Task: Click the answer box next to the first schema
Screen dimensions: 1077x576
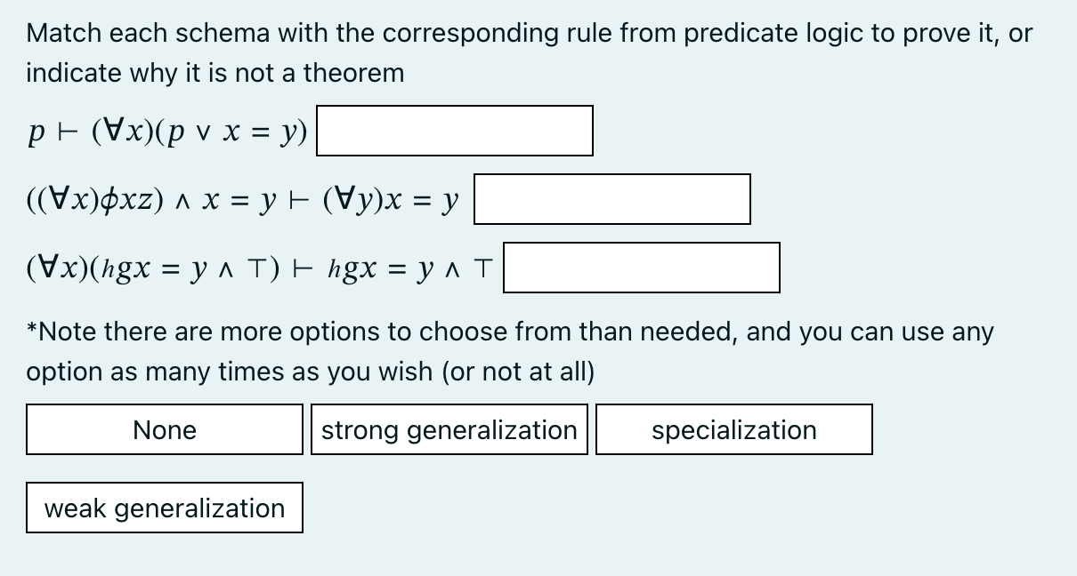Action: [x=455, y=131]
